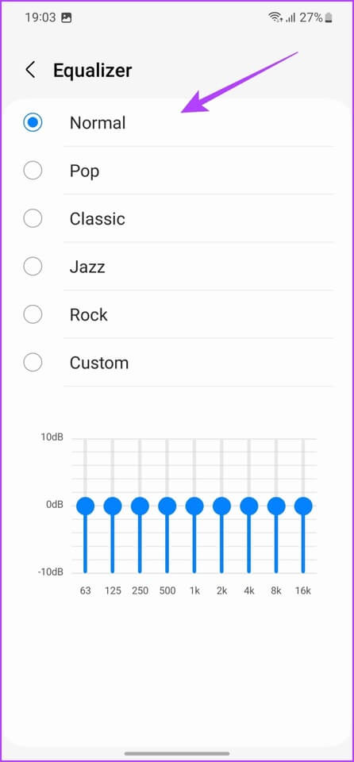
Task: Tap the Wi-Fi status icon
Action: click(275, 18)
